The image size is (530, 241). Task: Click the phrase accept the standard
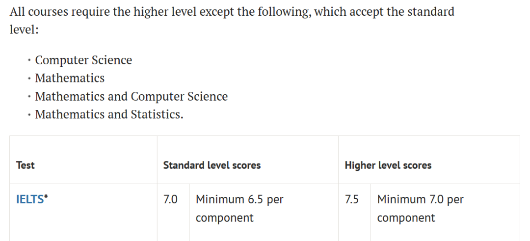pos(402,12)
